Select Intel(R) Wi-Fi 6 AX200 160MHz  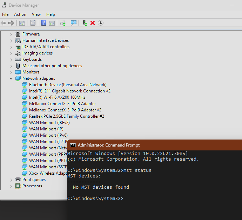coord(57,97)
